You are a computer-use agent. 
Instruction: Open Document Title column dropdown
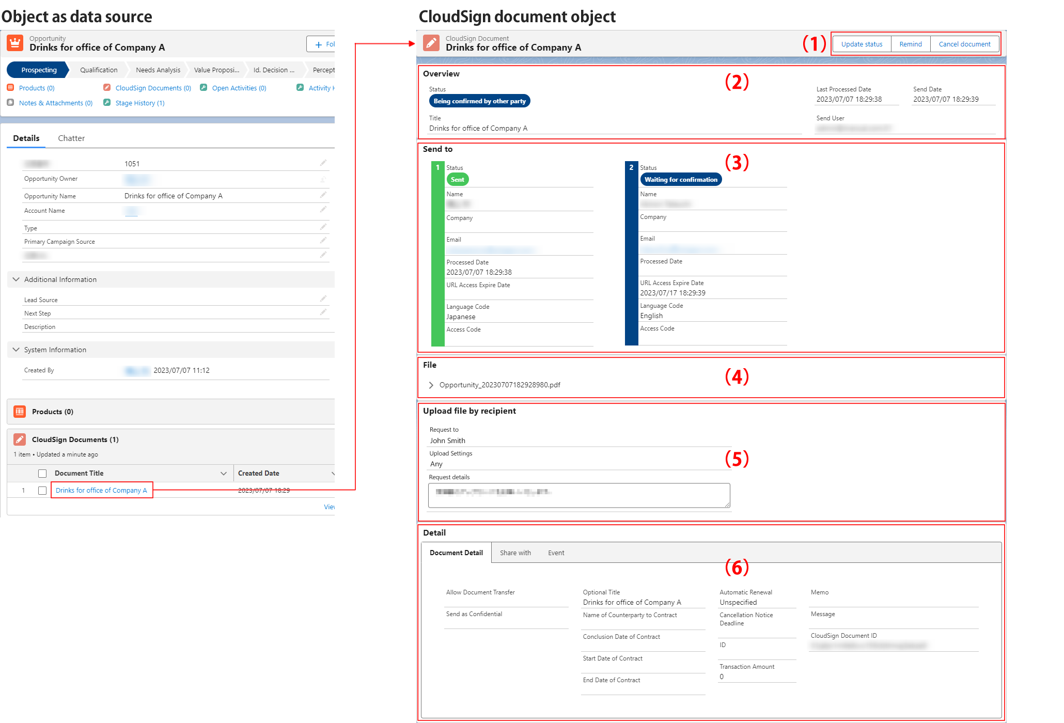(224, 474)
